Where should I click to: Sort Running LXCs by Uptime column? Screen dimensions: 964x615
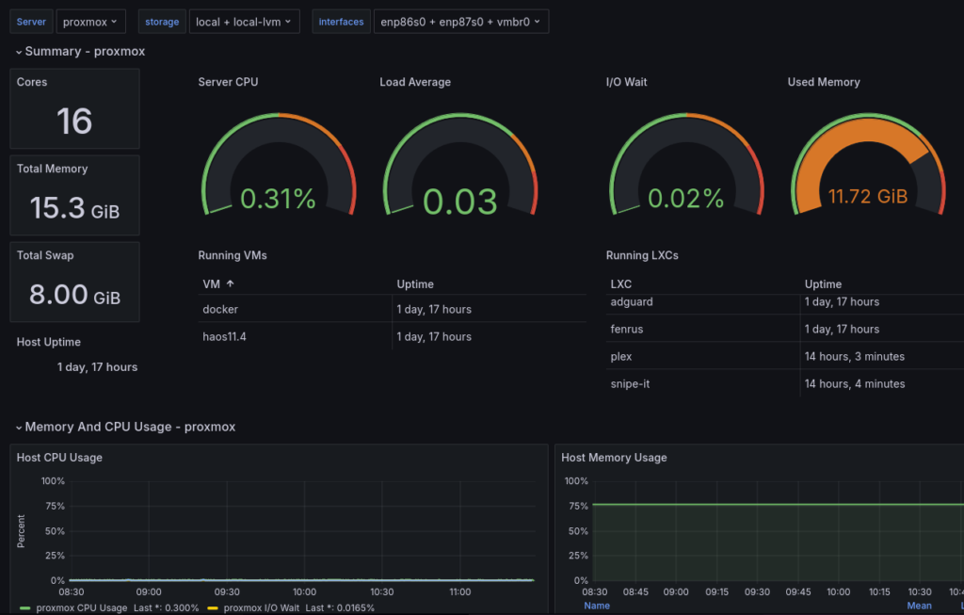click(823, 283)
